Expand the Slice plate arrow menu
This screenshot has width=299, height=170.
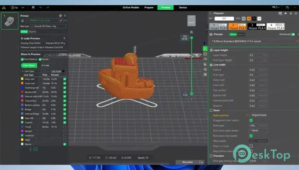(x=202, y=162)
